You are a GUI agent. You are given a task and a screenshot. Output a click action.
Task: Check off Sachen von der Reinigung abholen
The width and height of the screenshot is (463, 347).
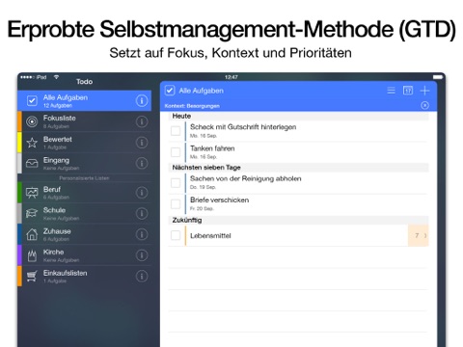click(x=176, y=183)
